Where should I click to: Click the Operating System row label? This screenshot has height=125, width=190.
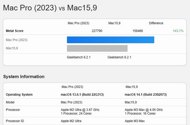pos(19,95)
